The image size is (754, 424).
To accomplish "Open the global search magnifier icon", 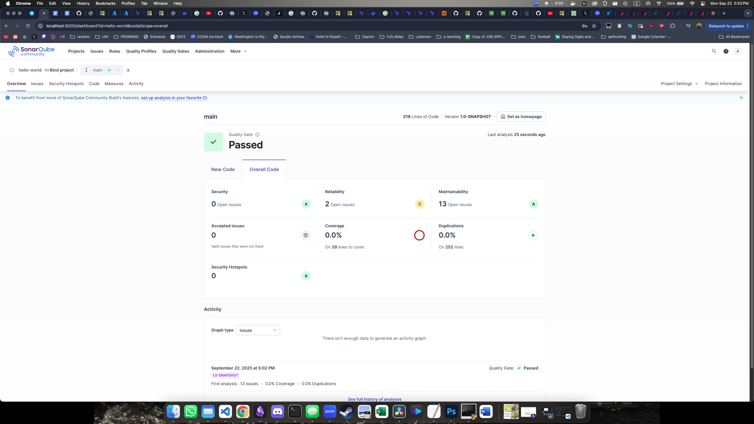I will point(714,51).
